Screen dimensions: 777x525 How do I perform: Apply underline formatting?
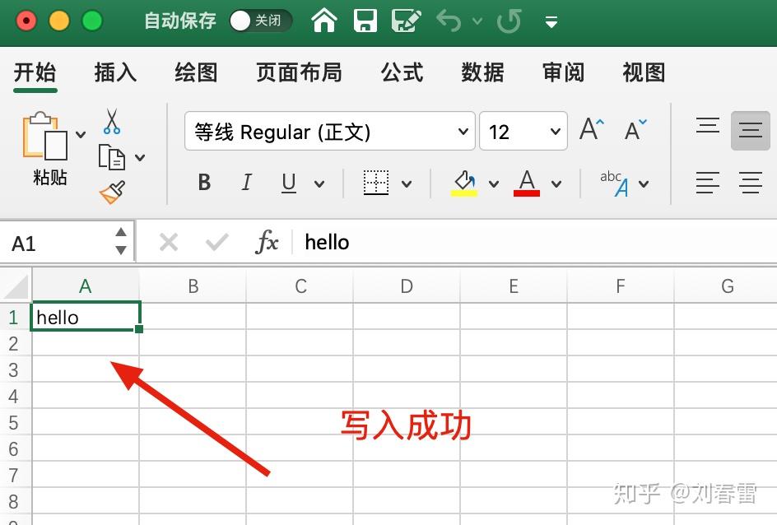click(288, 183)
